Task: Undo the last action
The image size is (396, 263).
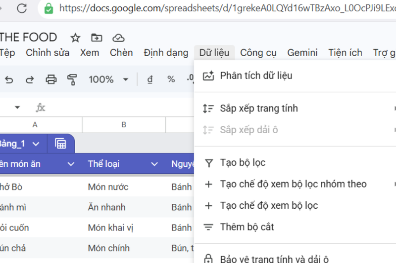Action: coord(9,80)
